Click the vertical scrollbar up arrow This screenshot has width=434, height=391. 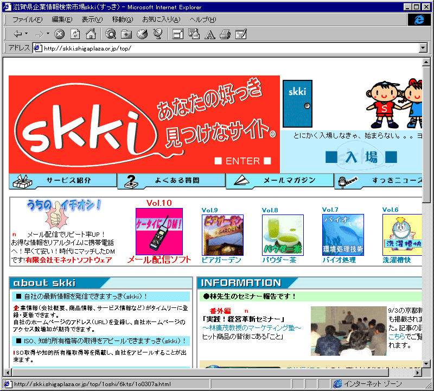pos(426,62)
